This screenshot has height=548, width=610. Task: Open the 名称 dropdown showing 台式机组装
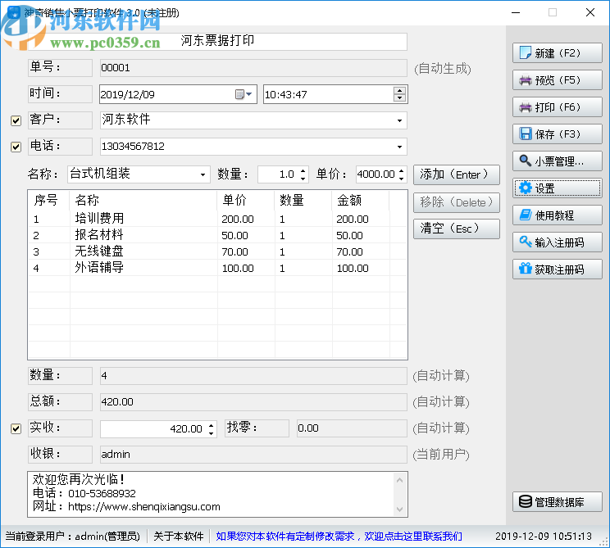[203, 174]
